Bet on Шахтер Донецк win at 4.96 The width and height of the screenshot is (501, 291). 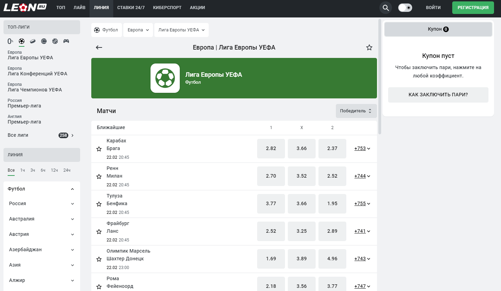[x=332, y=259]
